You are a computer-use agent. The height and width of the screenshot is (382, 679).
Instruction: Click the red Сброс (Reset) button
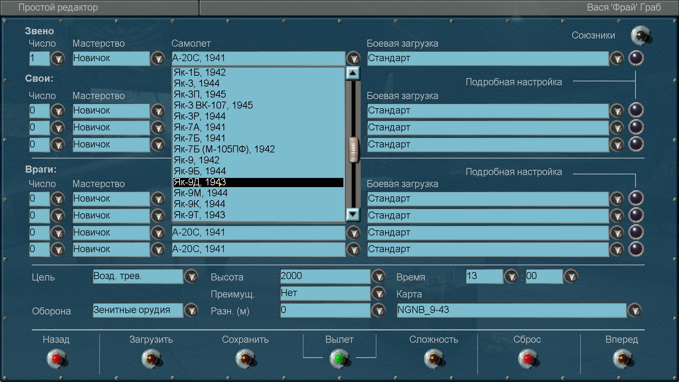[527, 359]
